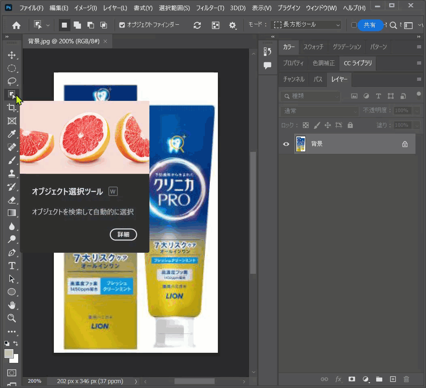The image size is (426, 388).
Task: Click the 背景 layer thumbnail
Action: point(300,144)
